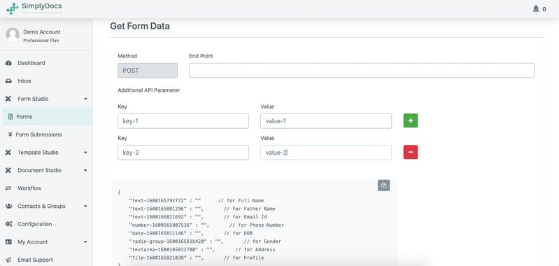This screenshot has width=559, height=266.
Task: Expand the Document Studio menu arrow
Action: [85, 170]
